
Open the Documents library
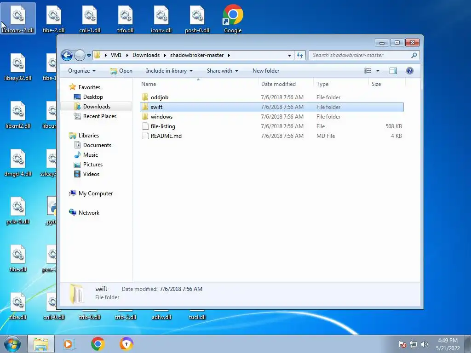point(97,145)
